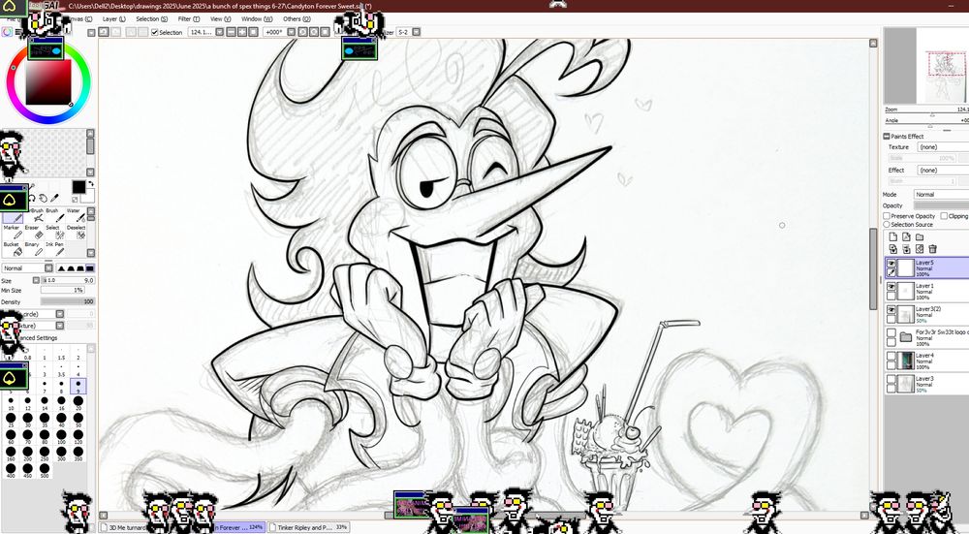Enable Preserve Opacity checkbox
The image size is (969, 534).
pyautogui.click(x=887, y=216)
